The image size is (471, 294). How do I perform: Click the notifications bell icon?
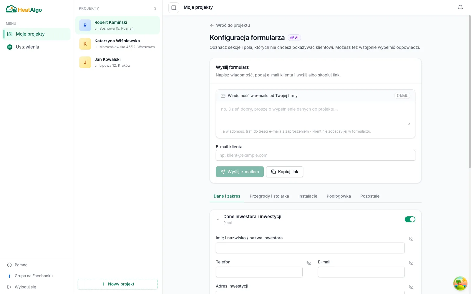click(x=460, y=8)
